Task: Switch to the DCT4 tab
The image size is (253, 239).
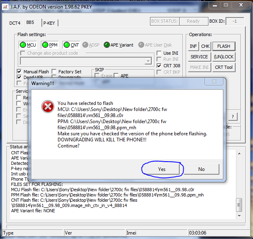Action: click(x=15, y=23)
